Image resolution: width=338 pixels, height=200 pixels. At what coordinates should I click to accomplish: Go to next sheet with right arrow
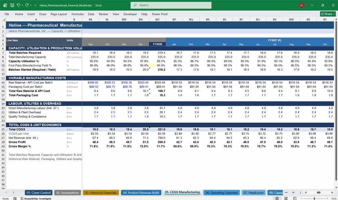click(14, 193)
